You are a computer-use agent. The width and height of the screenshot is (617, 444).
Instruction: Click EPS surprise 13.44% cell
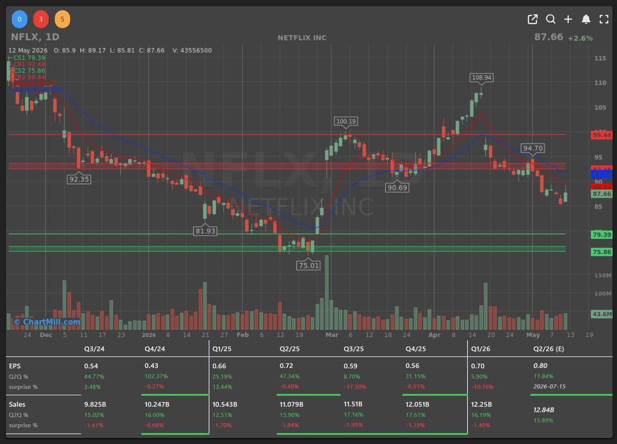coord(223,386)
